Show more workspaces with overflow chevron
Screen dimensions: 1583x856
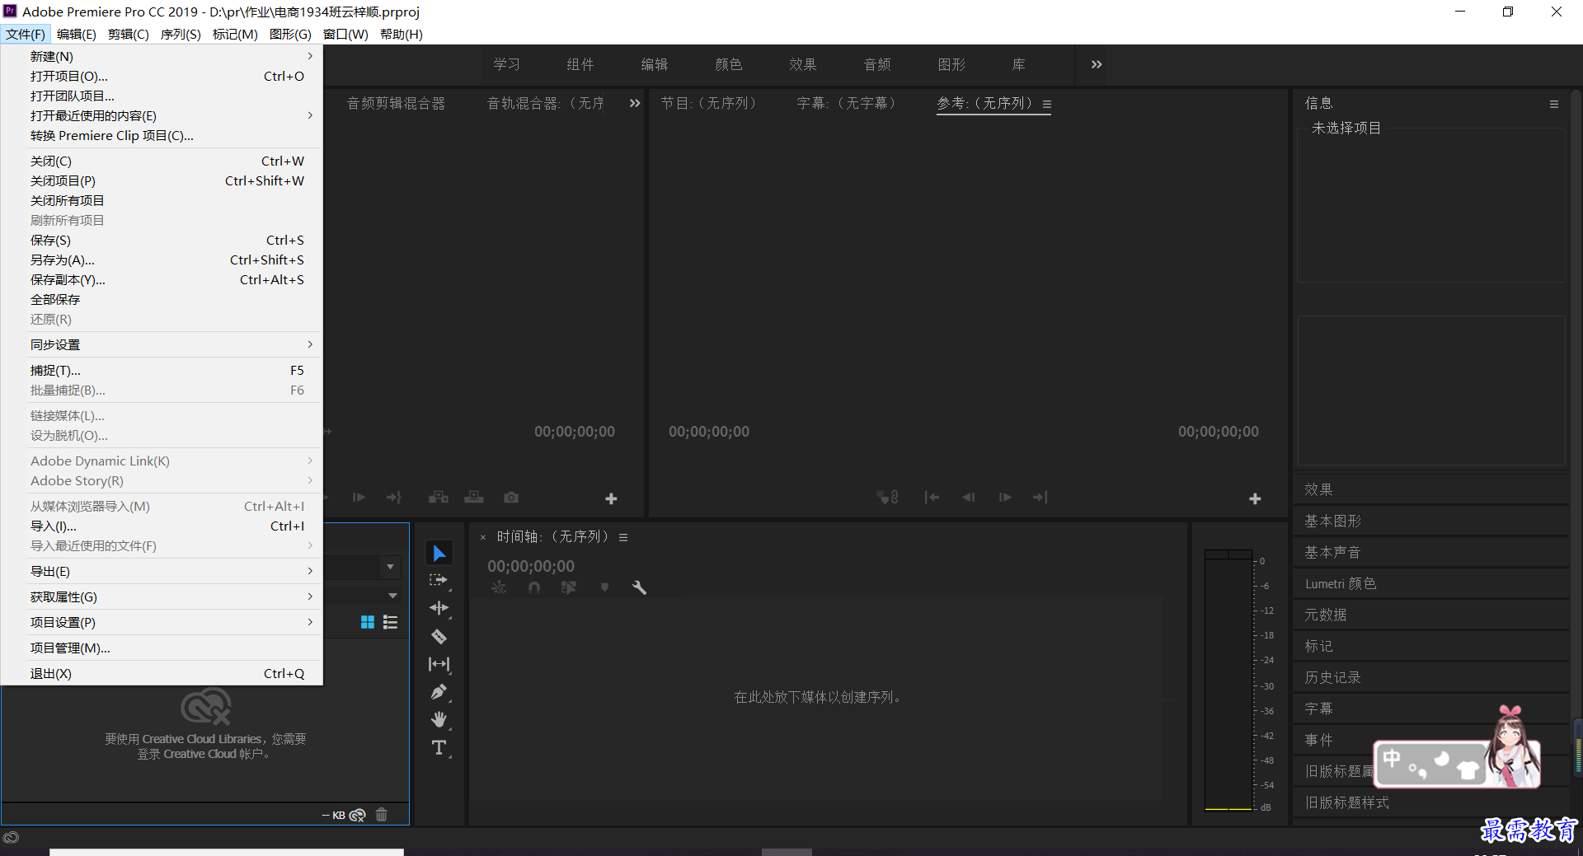coord(1097,64)
